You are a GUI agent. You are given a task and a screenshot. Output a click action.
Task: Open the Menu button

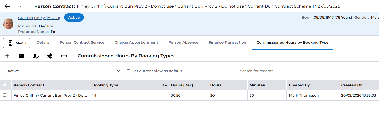pos(17,43)
